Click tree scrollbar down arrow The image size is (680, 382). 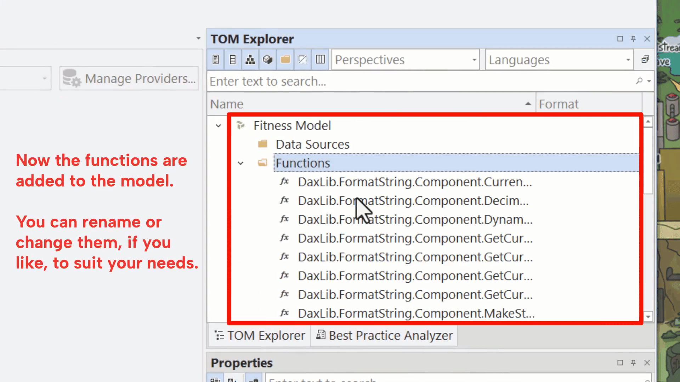point(648,317)
